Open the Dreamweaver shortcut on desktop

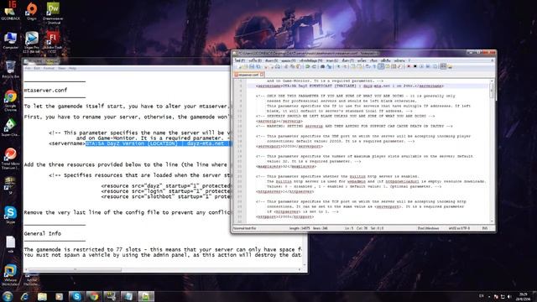pos(52,13)
